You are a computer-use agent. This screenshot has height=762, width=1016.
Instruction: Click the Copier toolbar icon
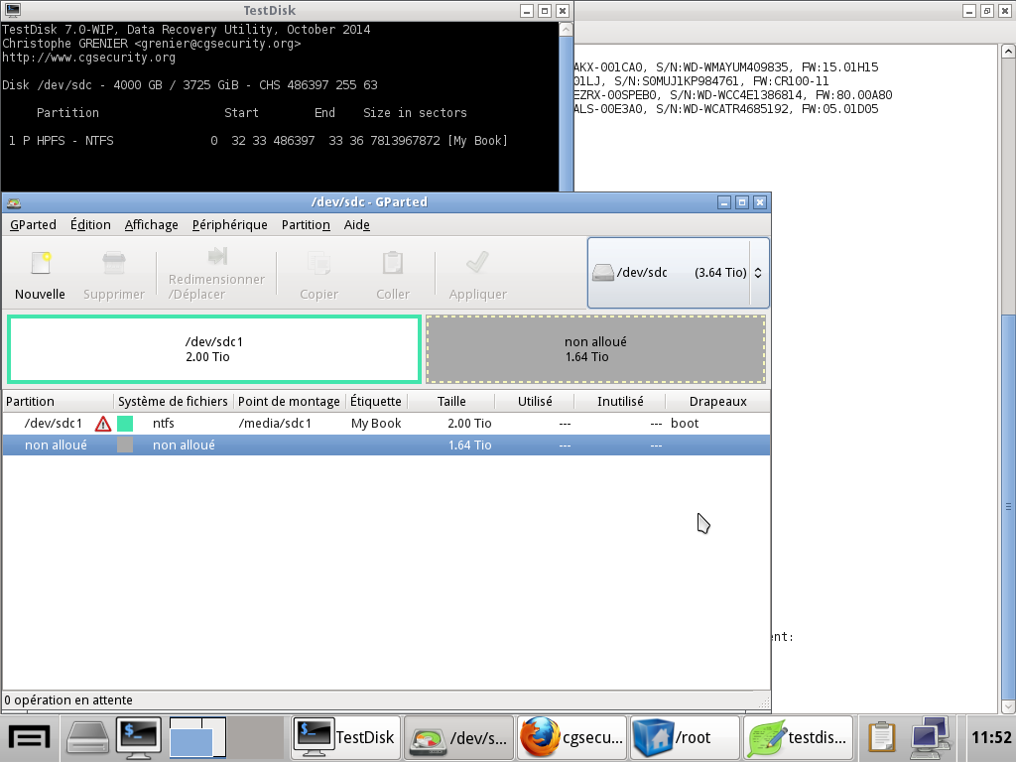[318, 263]
